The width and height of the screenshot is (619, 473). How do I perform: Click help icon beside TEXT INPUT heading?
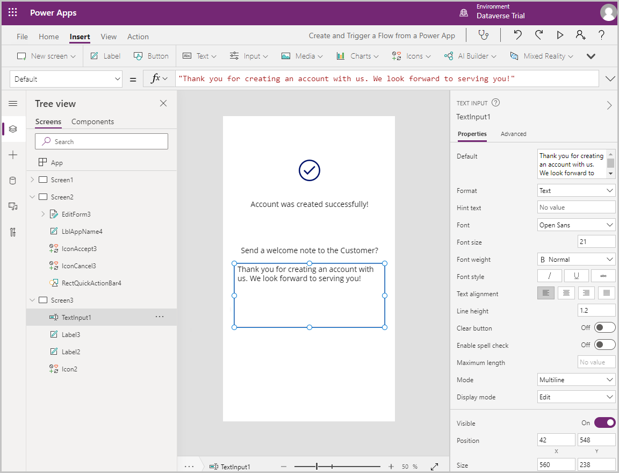(x=496, y=103)
